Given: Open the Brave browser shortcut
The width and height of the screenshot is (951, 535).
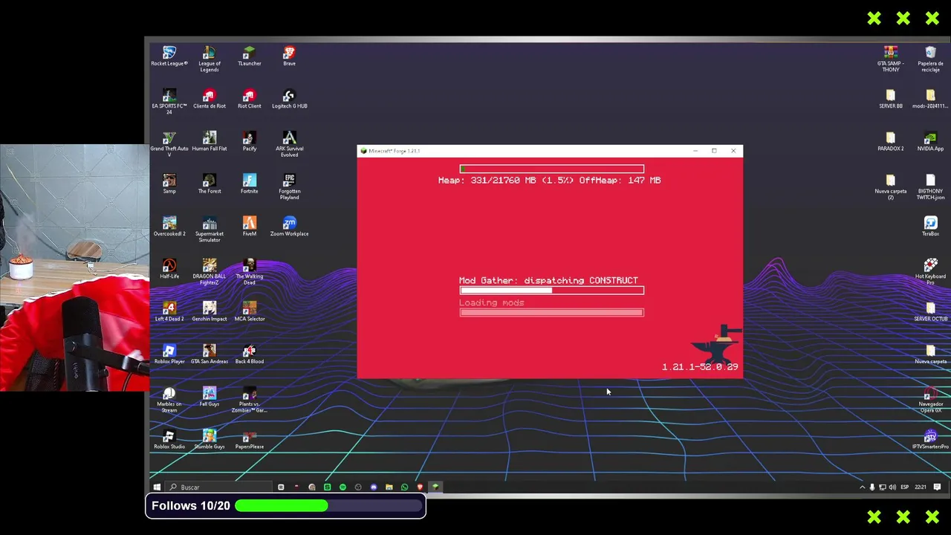Looking at the screenshot, I should (x=289, y=56).
